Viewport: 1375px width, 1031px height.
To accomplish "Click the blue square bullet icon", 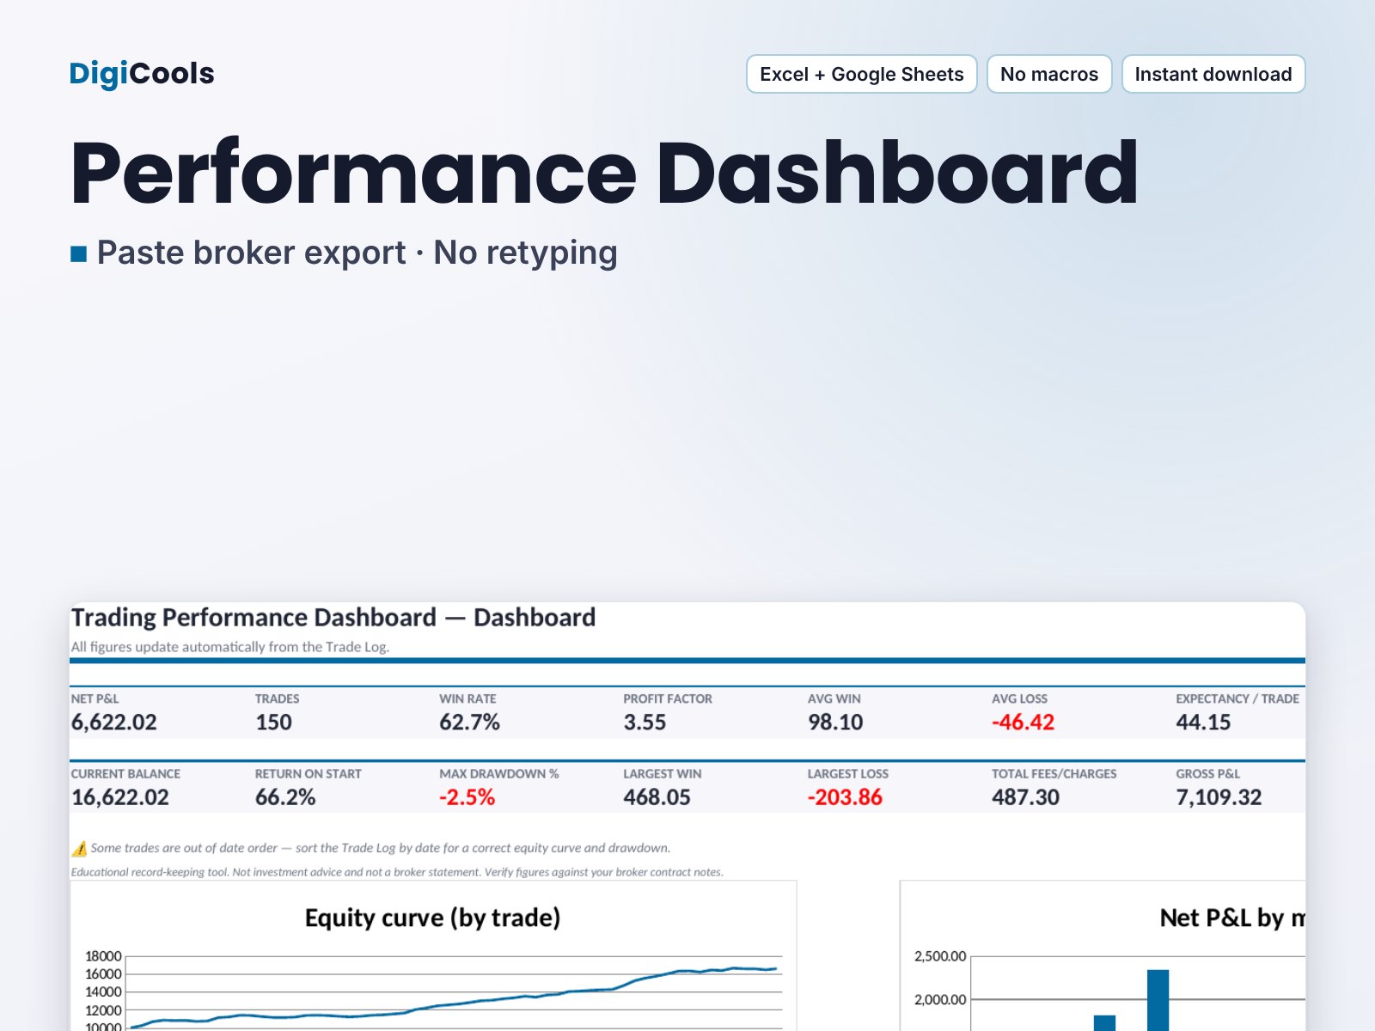I will coord(78,253).
